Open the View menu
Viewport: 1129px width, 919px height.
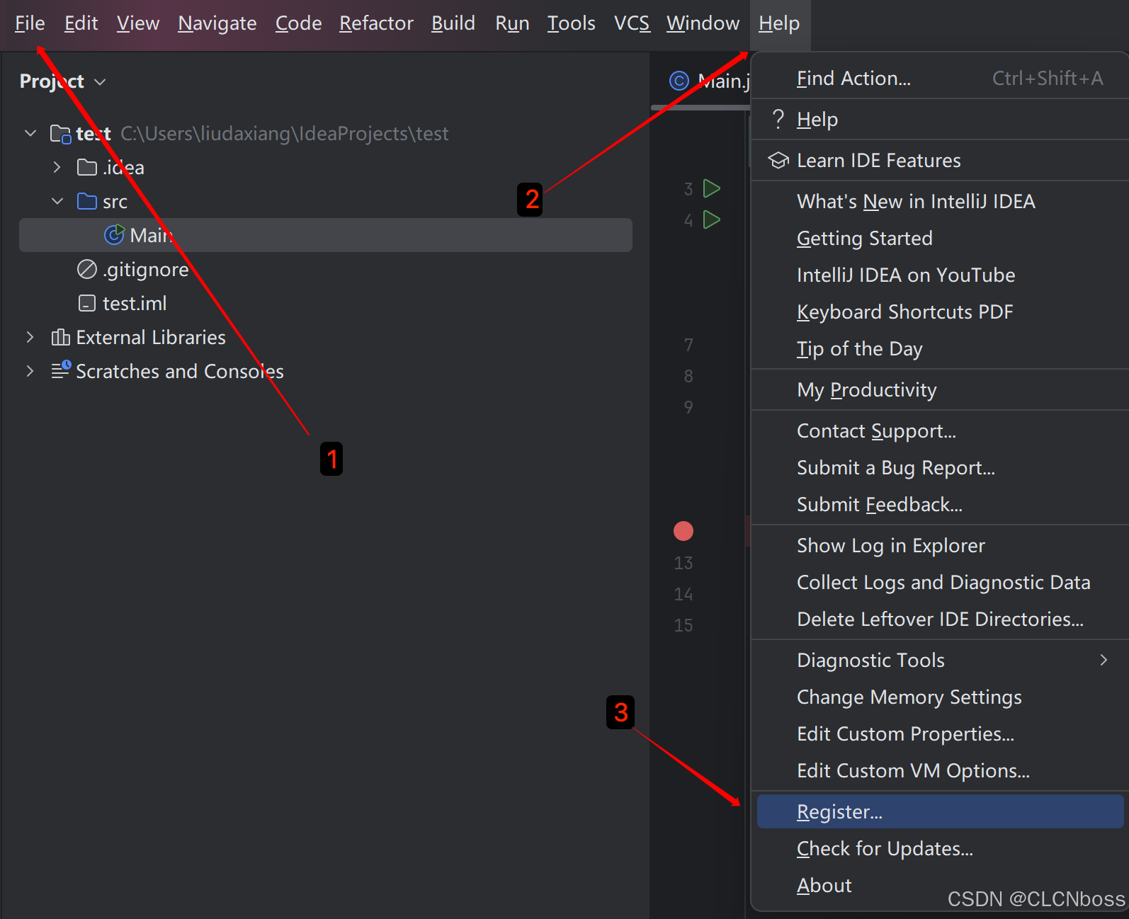pos(138,23)
